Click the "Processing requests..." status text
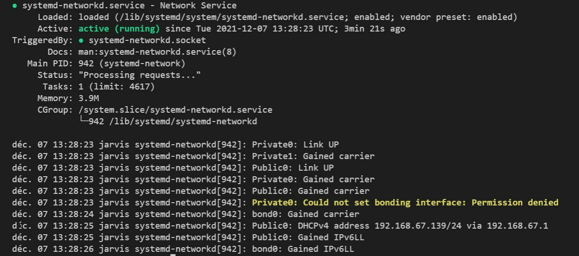 point(139,75)
